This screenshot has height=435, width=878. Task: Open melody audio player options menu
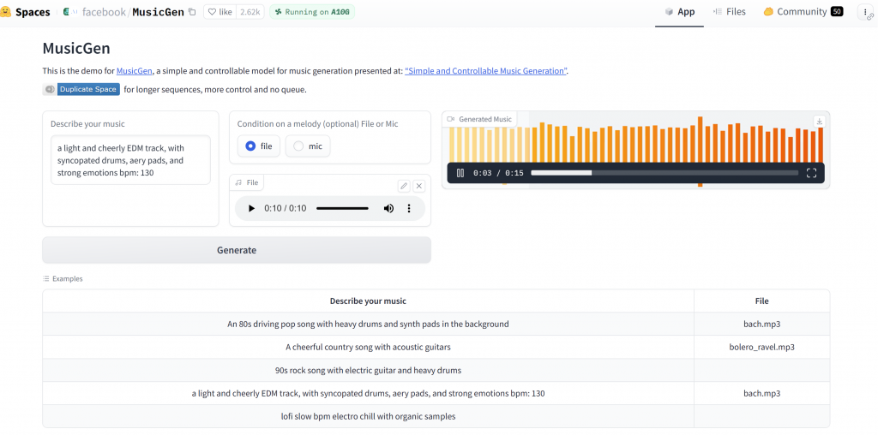coord(409,208)
